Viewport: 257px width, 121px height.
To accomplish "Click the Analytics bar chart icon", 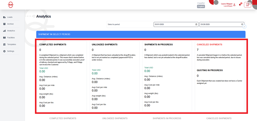I will (x=5, y=31).
